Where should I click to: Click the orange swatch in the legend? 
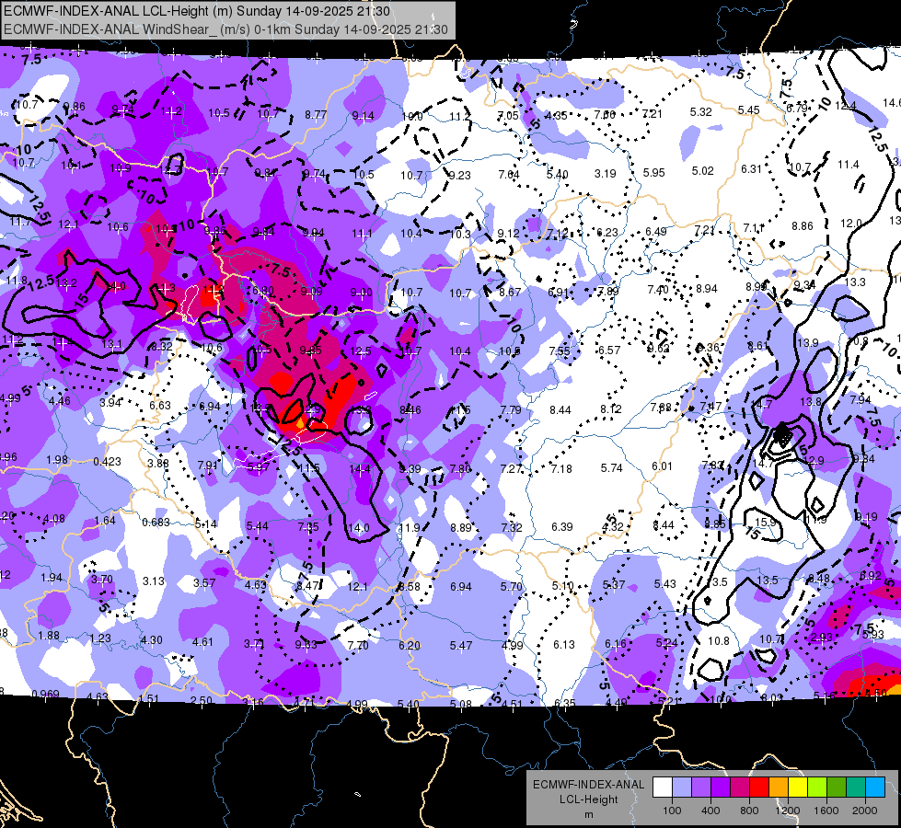779,788
